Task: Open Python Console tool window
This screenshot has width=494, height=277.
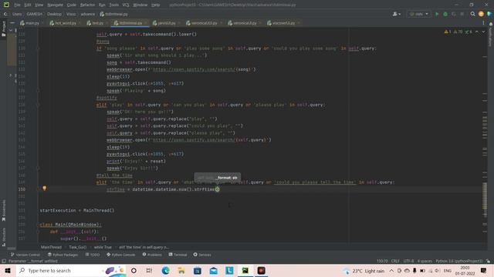Action: tap(121, 255)
